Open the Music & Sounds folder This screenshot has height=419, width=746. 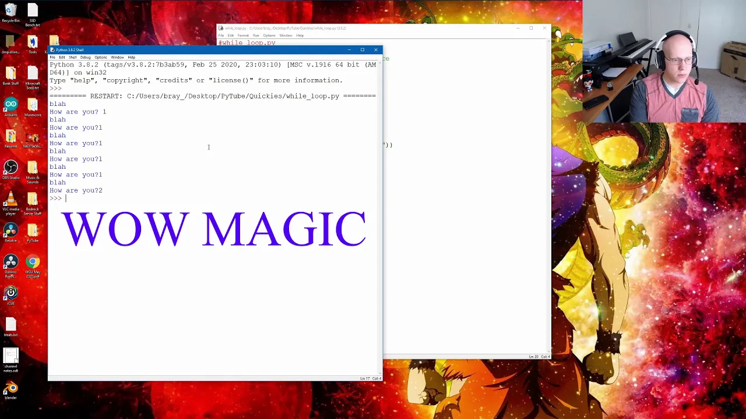click(x=33, y=171)
